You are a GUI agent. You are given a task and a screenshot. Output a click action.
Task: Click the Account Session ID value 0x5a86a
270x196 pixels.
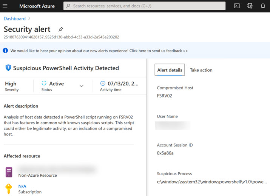(165, 153)
